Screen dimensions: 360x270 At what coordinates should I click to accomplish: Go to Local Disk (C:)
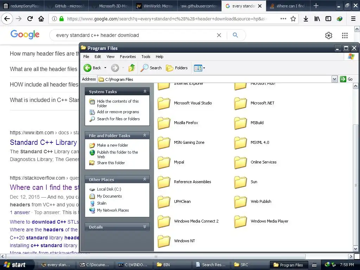pyautogui.click(x=105, y=189)
